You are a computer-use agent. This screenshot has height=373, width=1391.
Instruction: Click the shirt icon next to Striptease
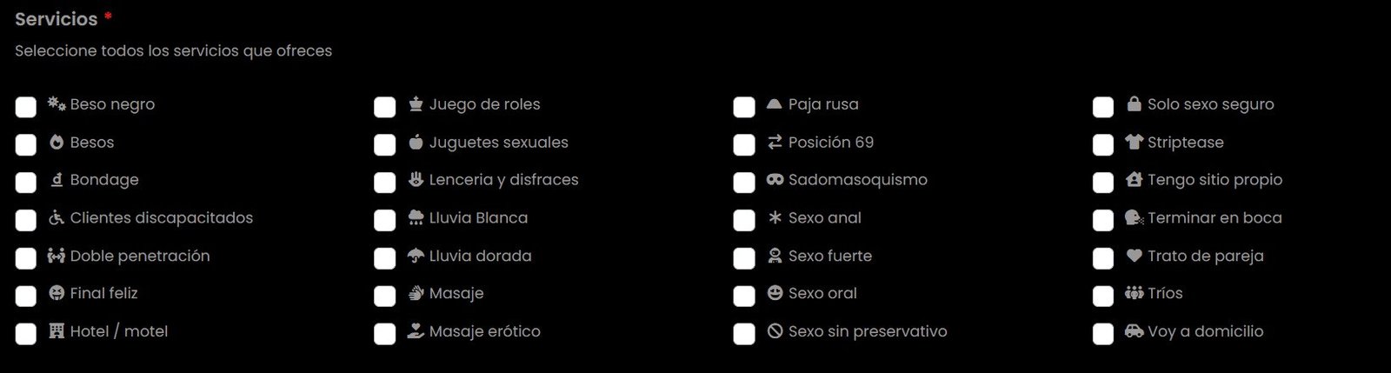point(1134,142)
